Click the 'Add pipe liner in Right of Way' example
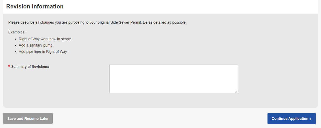 pyautogui.click(x=43, y=52)
